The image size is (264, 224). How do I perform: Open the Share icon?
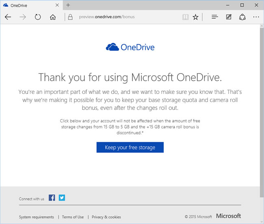(242, 17)
